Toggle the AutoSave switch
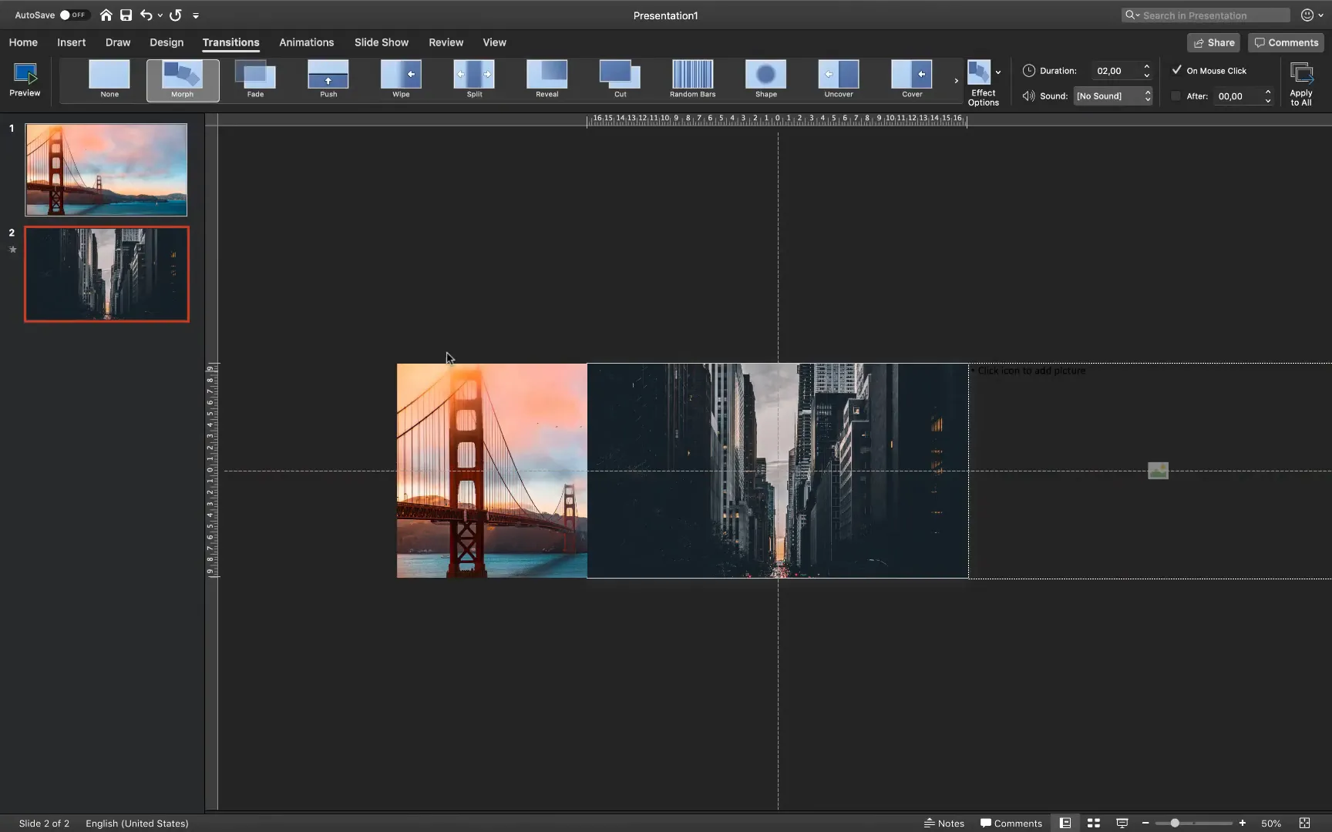This screenshot has width=1332, height=832. click(x=73, y=15)
